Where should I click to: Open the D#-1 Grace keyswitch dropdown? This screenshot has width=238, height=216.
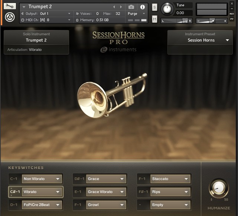pyautogui.click(x=106, y=179)
